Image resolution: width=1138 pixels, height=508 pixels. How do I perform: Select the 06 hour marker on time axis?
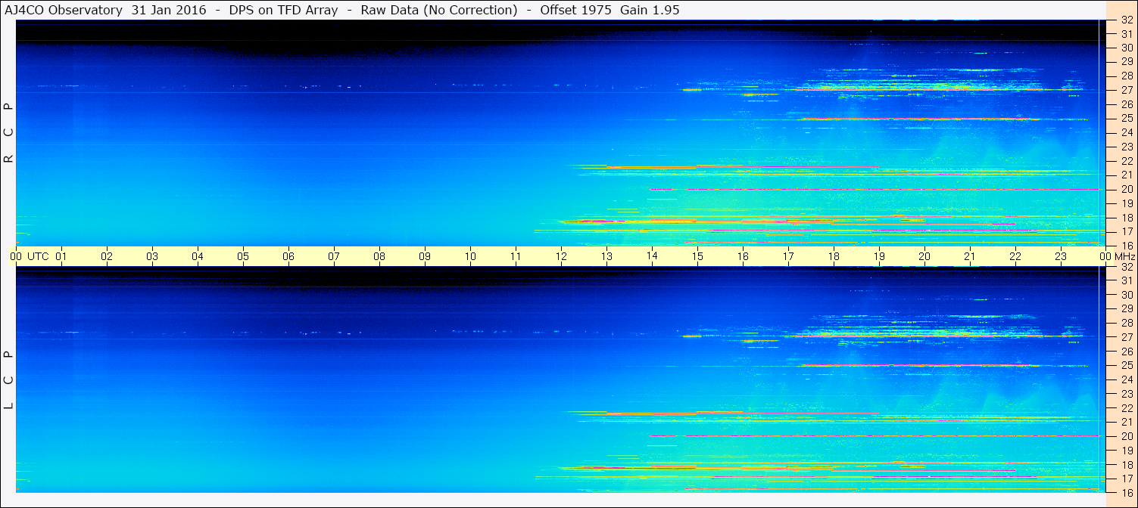tap(288, 256)
